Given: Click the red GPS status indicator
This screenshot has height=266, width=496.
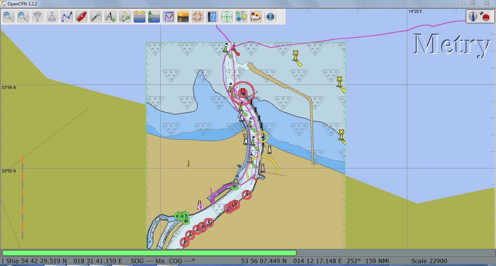Looking at the screenshot, I should coord(485,17).
